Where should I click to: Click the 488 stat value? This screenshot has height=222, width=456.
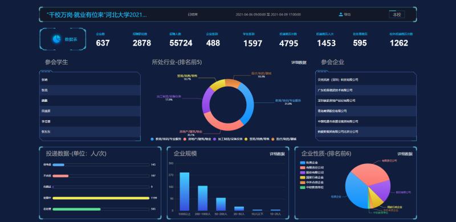point(213,43)
